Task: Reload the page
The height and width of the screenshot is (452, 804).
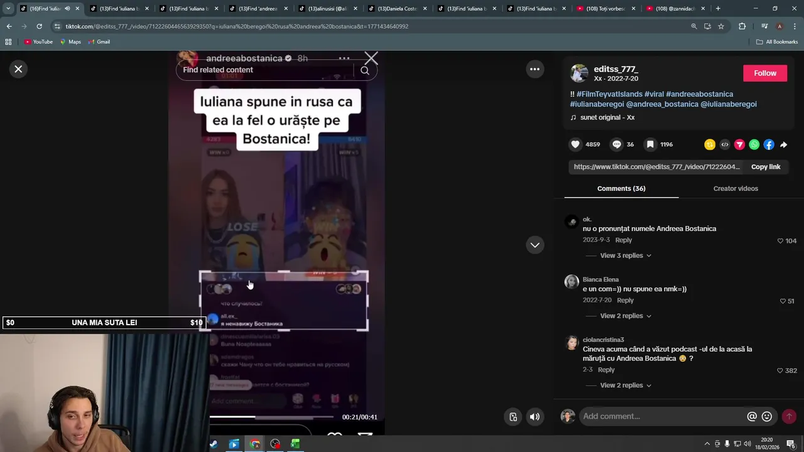Action: tap(39, 26)
